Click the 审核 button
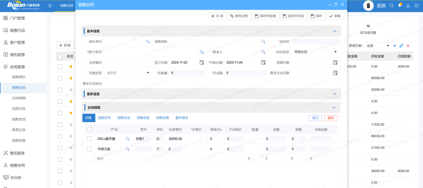423x188 pixels. pos(335,16)
